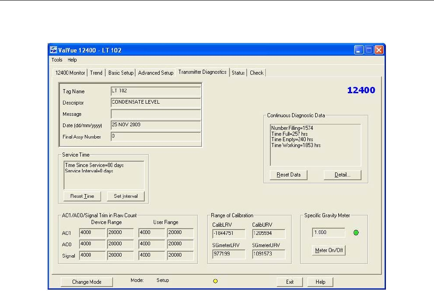Click the Change Mode button
The width and height of the screenshot is (434, 291).
click(87, 282)
